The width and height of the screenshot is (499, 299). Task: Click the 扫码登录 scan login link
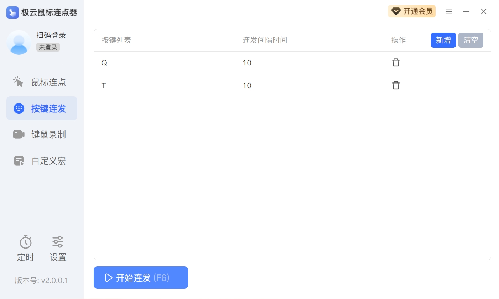(51, 35)
